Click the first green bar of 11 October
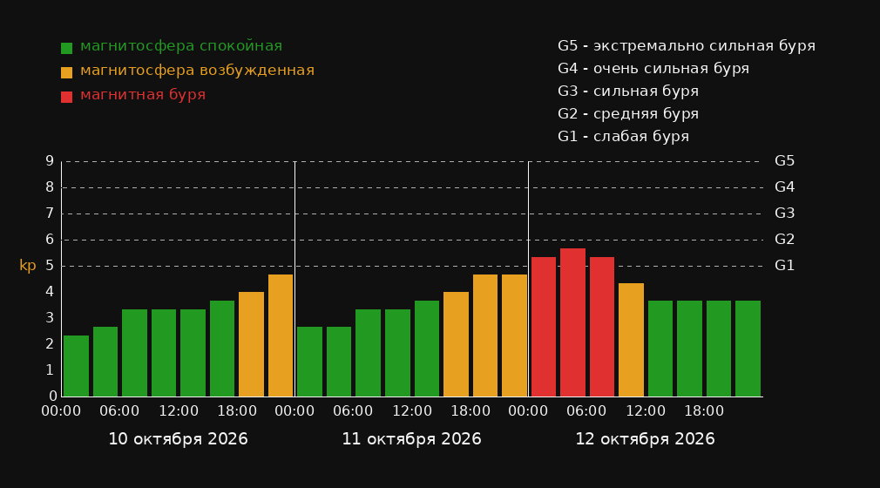 [x=310, y=362]
